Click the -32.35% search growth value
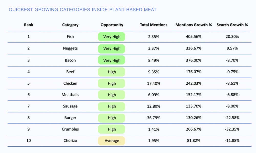256x153 pixels. 232,129
